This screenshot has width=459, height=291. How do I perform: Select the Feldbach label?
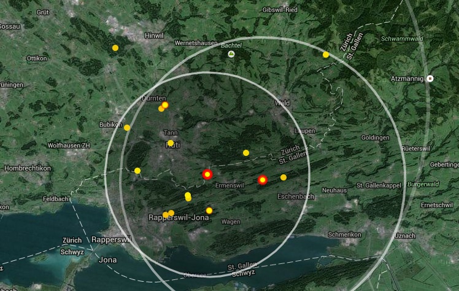tap(56, 199)
